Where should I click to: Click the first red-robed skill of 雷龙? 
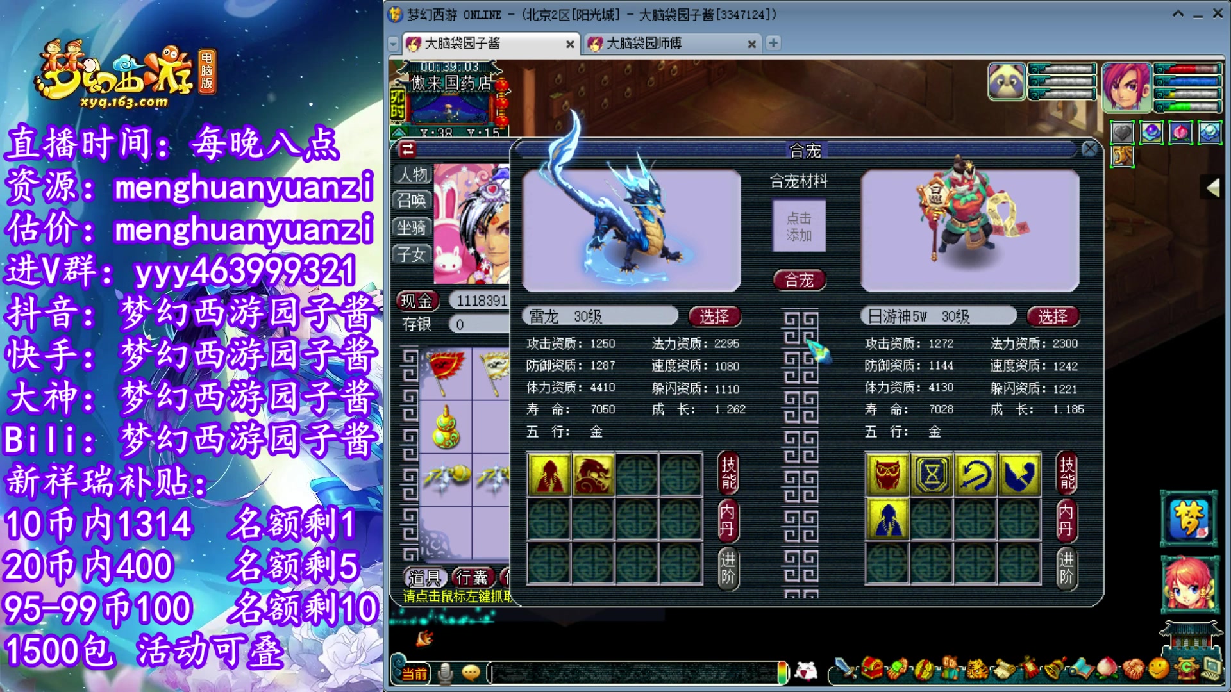pyautogui.click(x=549, y=475)
